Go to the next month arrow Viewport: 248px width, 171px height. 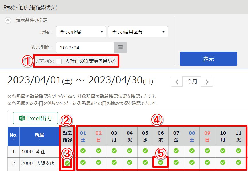207,82
